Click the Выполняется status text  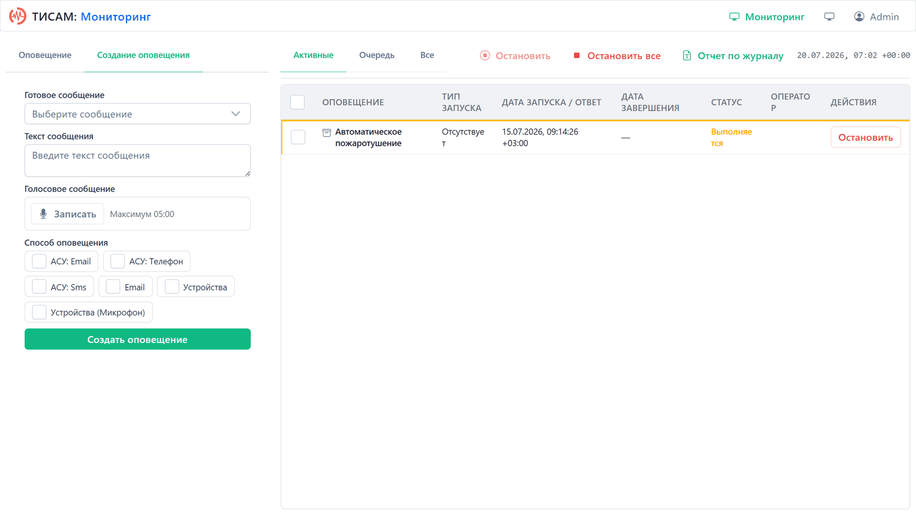coord(732,137)
